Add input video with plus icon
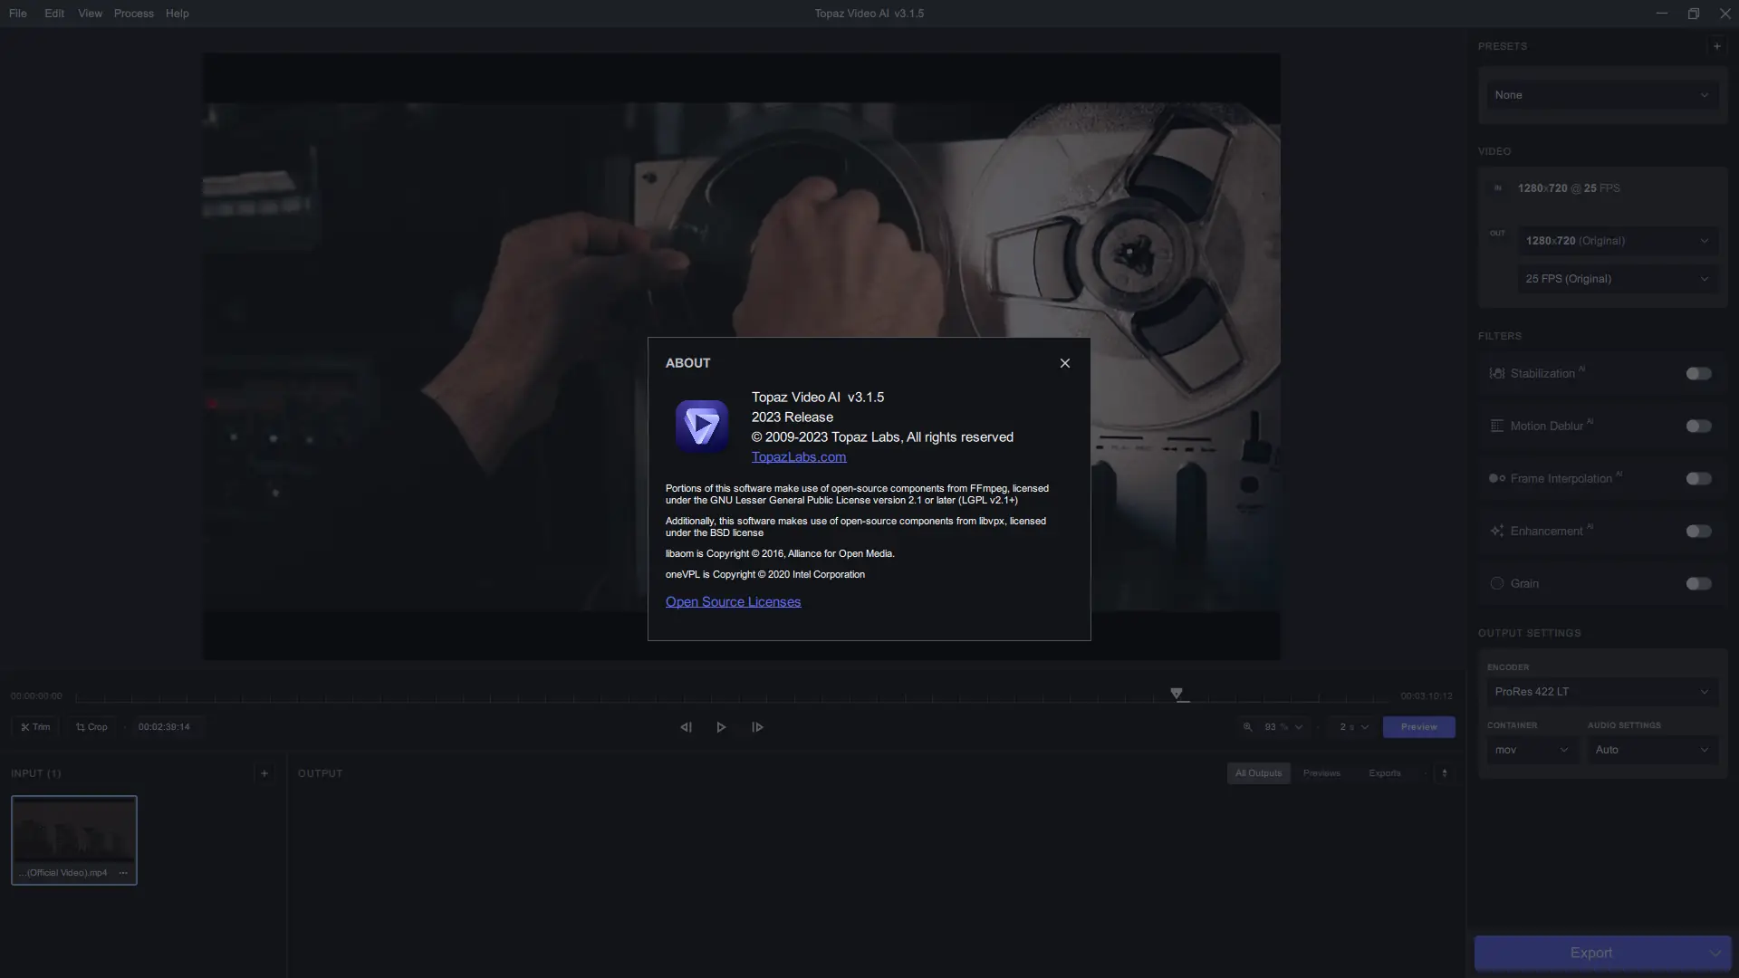The width and height of the screenshot is (1739, 978). coord(264,773)
